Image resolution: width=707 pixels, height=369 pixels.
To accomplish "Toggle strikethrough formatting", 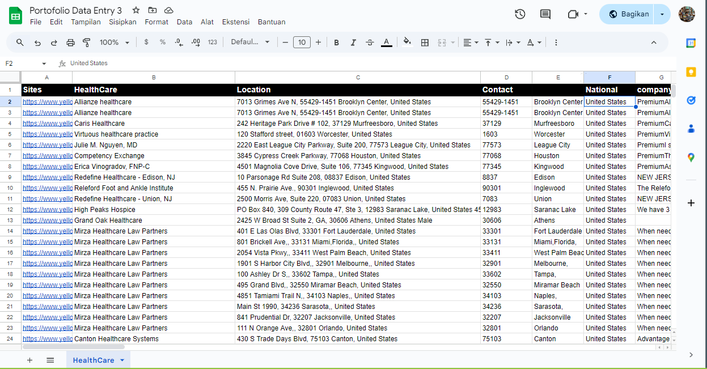I will click(370, 43).
